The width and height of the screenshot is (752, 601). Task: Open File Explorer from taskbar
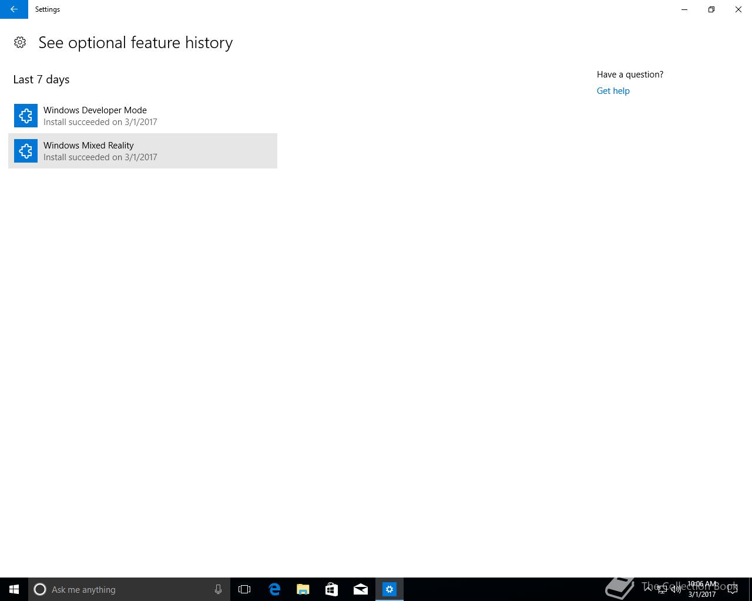pos(303,589)
